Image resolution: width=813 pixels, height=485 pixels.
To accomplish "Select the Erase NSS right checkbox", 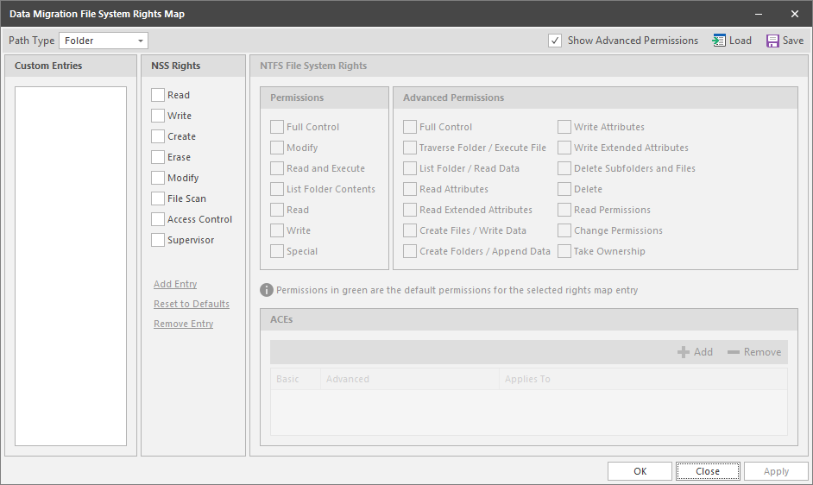I will coord(158,157).
